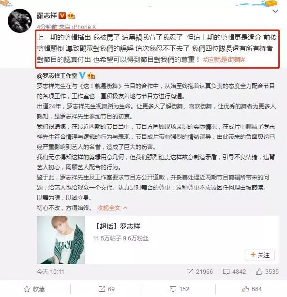
Task: Click the orange verified V badge
Action: [x=62, y=15]
